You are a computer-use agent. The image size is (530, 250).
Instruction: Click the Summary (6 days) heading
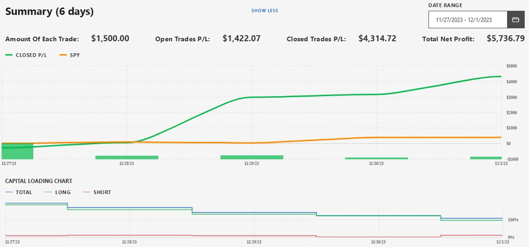(50, 11)
